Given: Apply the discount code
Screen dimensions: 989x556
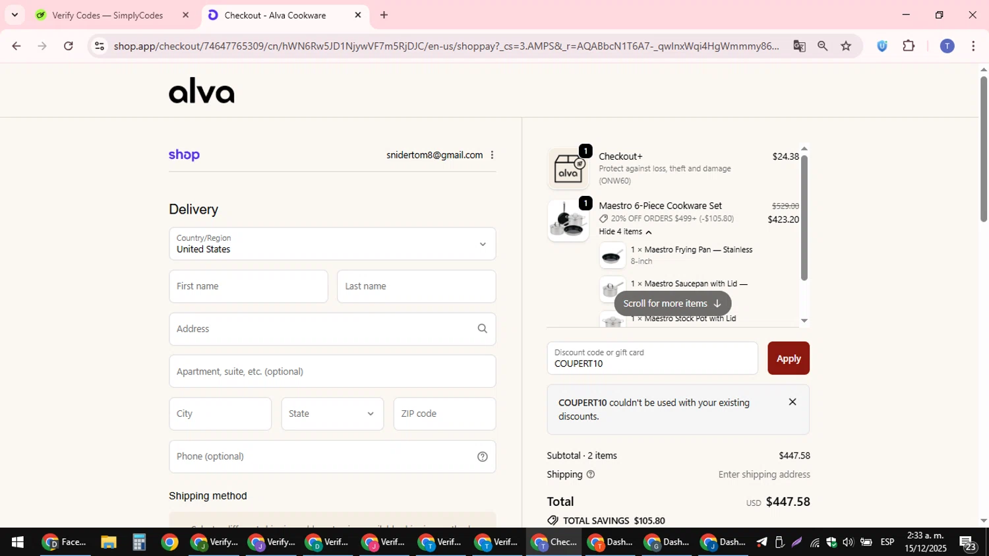Looking at the screenshot, I should pos(789,358).
